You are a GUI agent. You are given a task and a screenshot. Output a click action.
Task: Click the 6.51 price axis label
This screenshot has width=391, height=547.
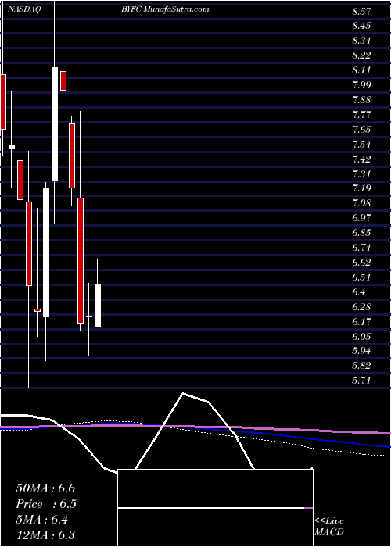pos(361,277)
